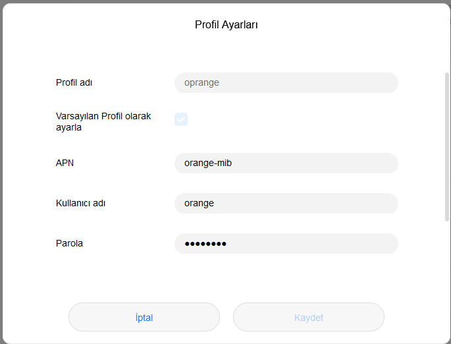Save the profile settings
The height and width of the screenshot is (344, 451).
[x=308, y=318]
